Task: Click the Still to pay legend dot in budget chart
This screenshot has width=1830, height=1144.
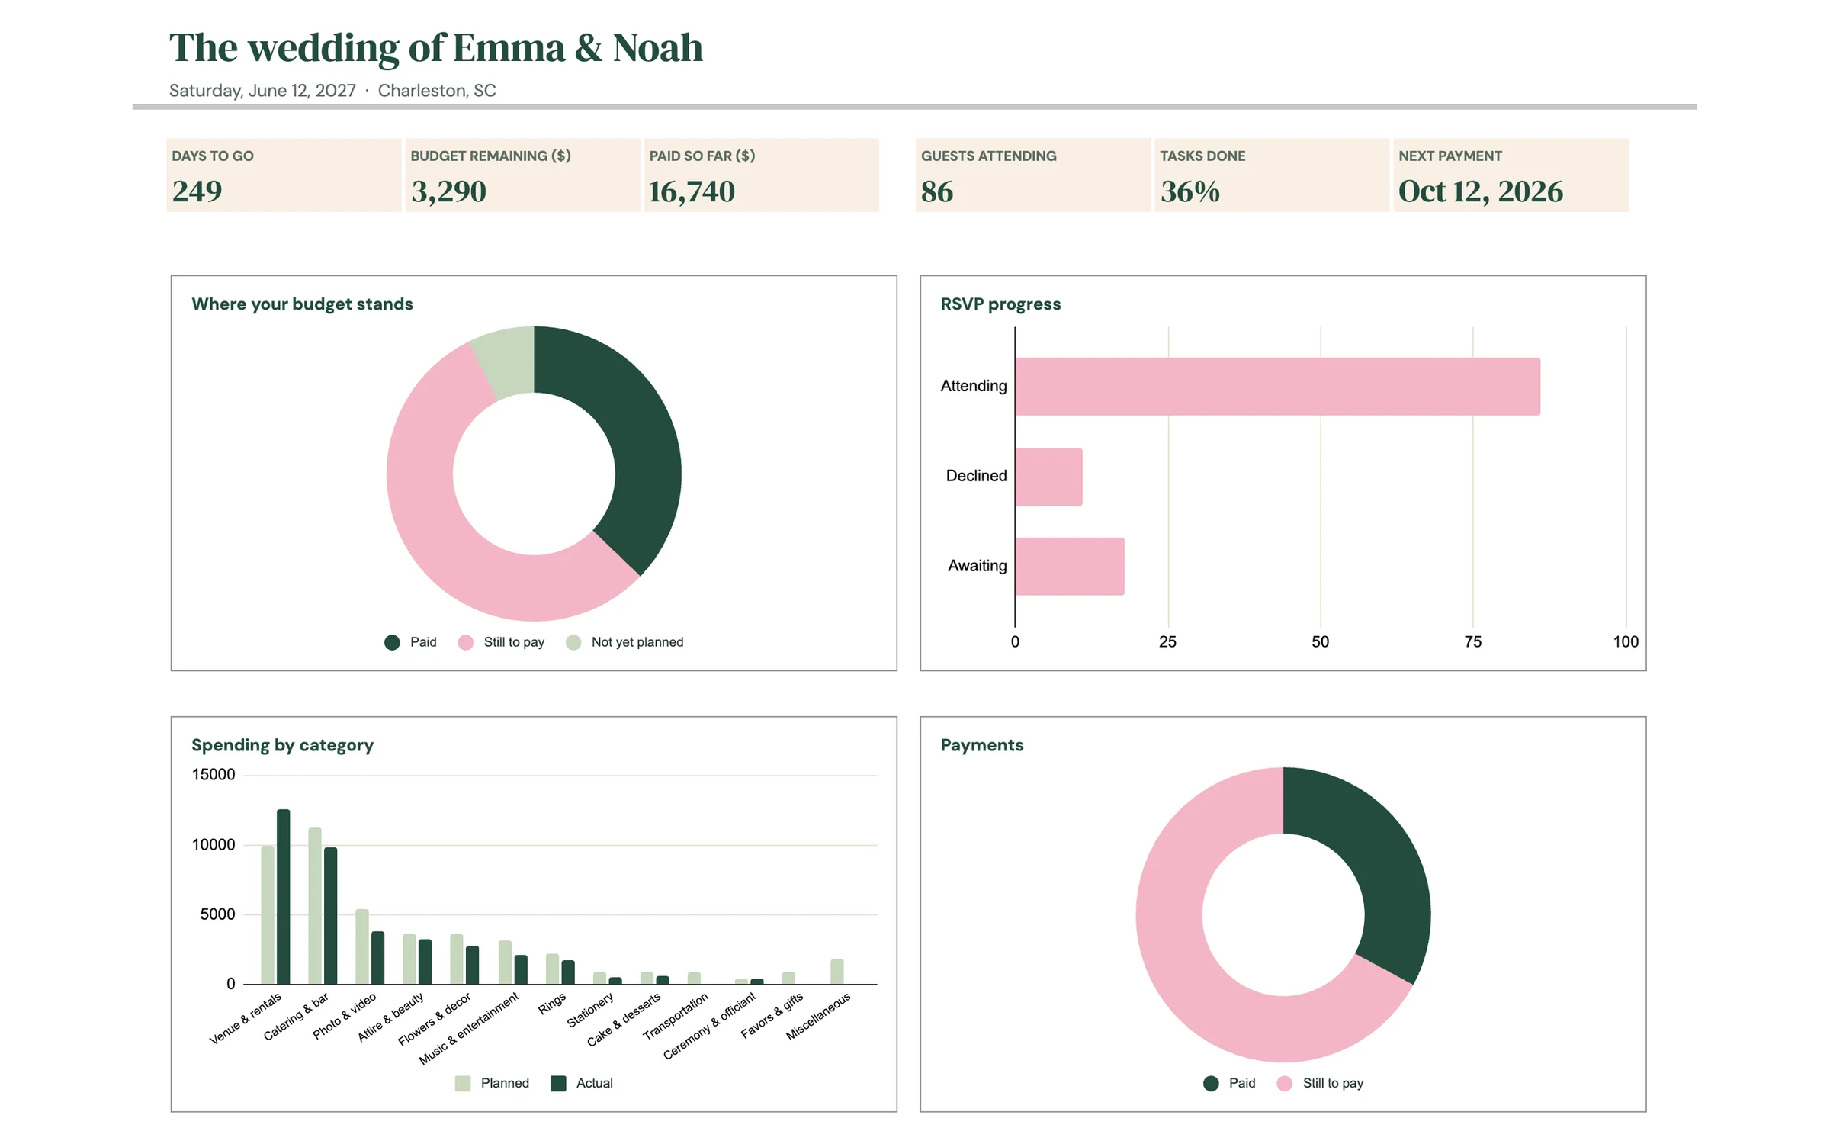Action: [465, 642]
